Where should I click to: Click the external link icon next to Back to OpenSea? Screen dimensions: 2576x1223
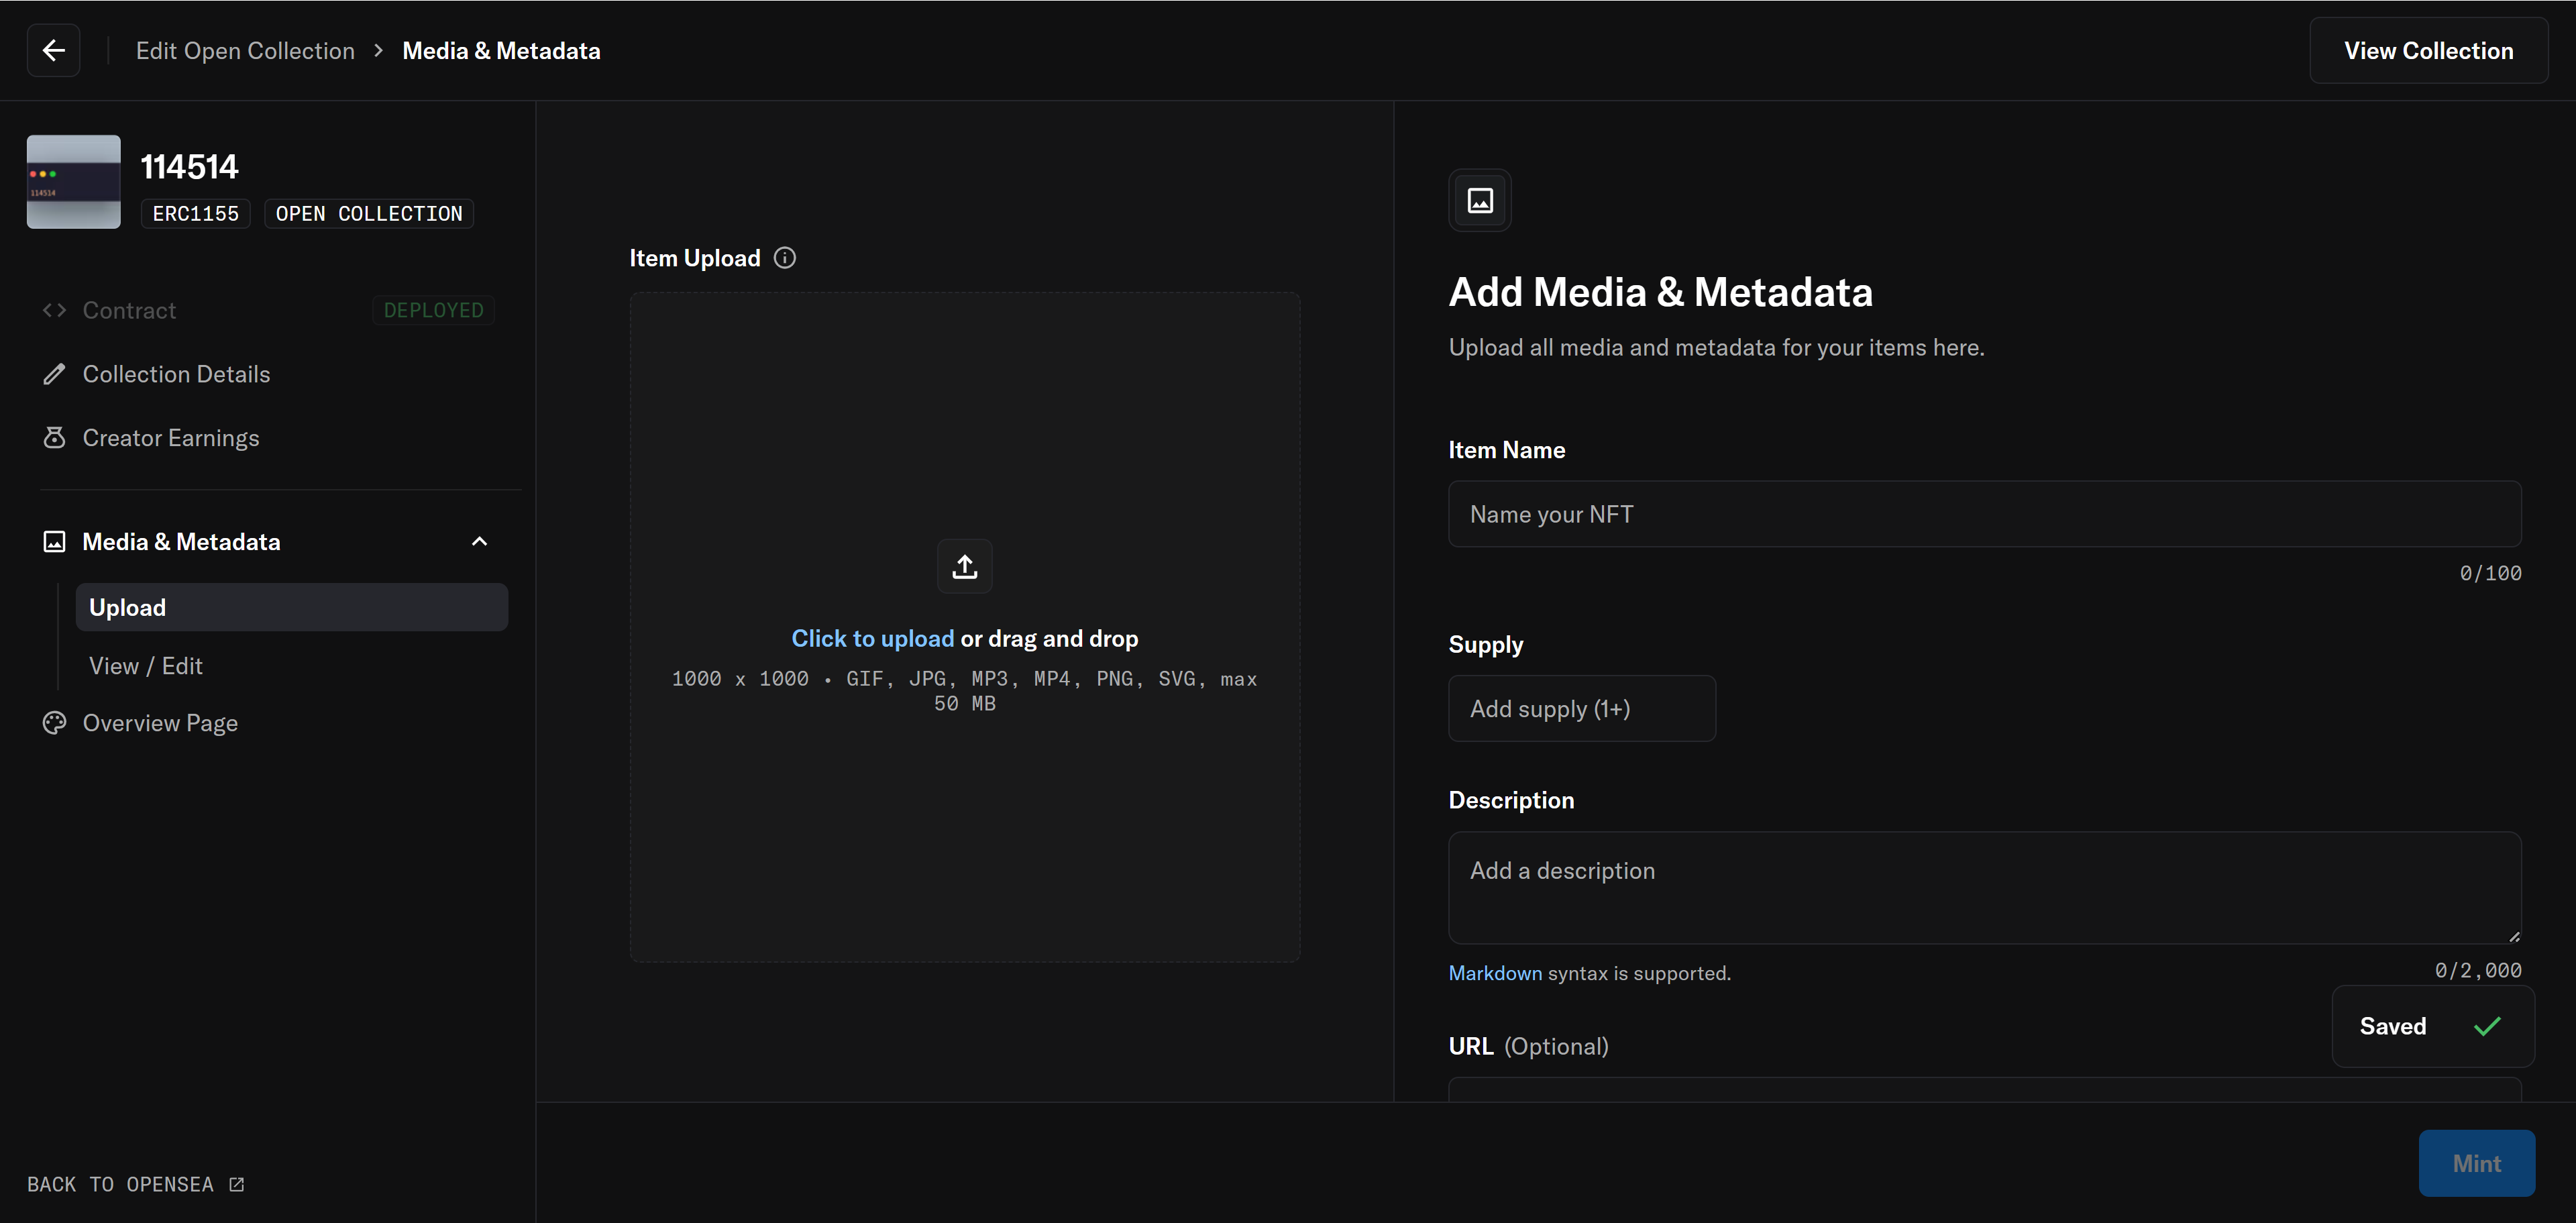pyautogui.click(x=237, y=1184)
